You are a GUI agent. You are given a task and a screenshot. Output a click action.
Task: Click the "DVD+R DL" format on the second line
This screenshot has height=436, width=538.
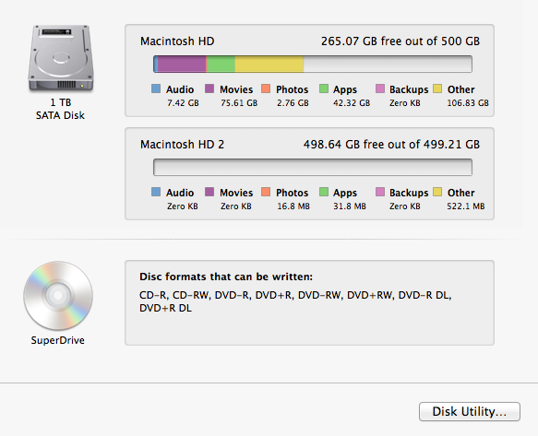click(x=165, y=308)
